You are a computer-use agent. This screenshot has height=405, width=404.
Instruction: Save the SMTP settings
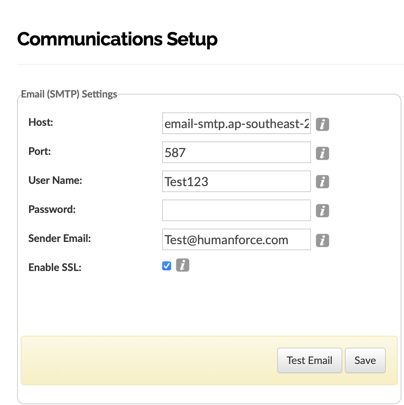coord(365,360)
